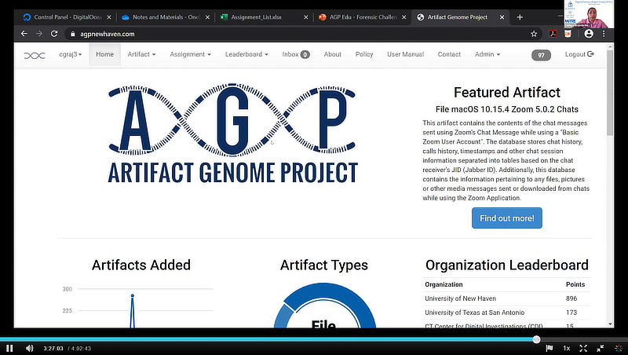The width and height of the screenshot is (628, 355).
Task: Click the video progress bar handle
Action: pos(536,339)
